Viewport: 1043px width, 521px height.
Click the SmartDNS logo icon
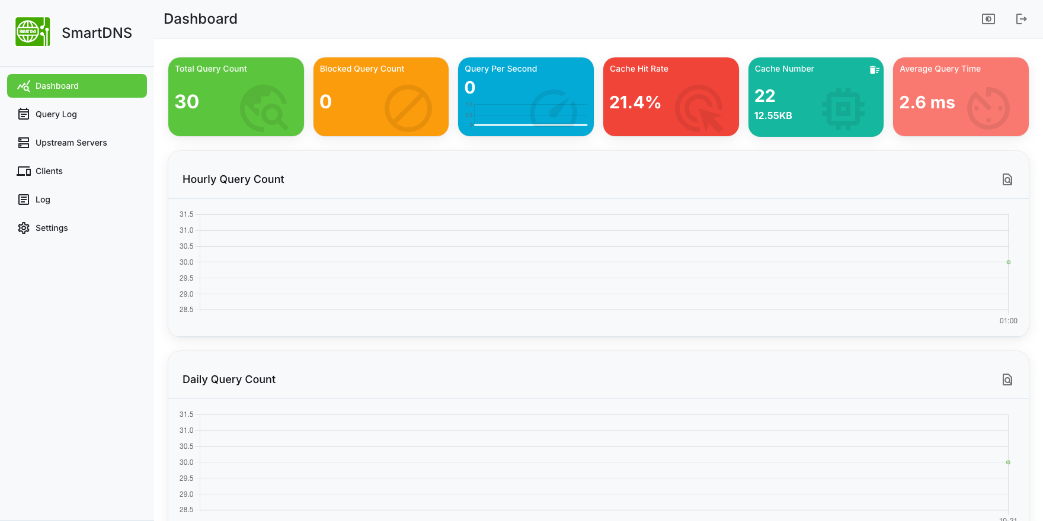33,32
